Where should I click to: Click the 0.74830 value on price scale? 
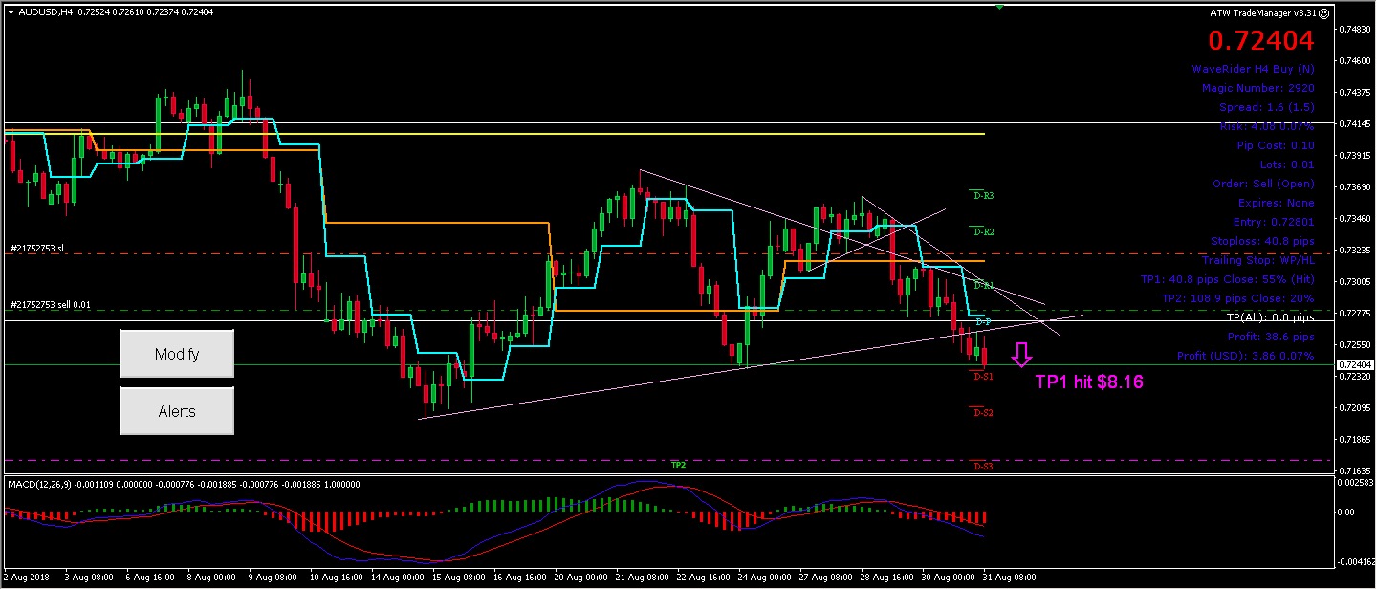click(x=1356, y=29)
